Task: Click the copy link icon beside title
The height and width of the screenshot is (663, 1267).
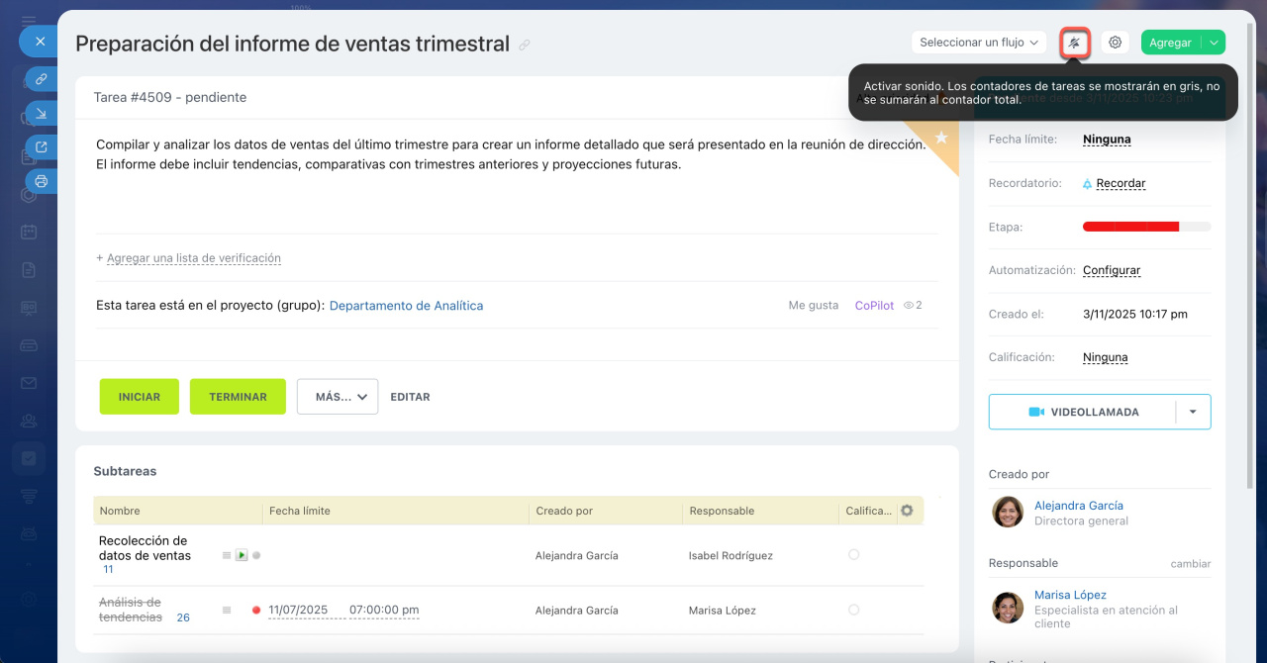Action: tap(525, 45)
